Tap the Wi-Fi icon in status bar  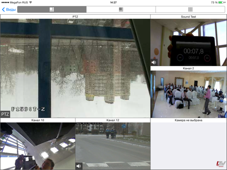tap(31, 2)
